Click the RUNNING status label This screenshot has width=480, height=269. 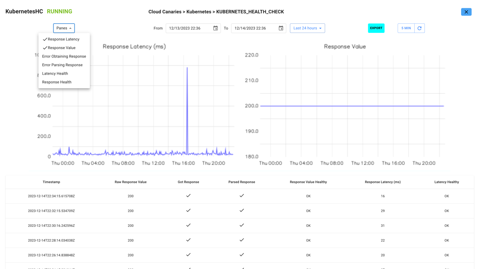pyautogui.click(x=59, y=12)
